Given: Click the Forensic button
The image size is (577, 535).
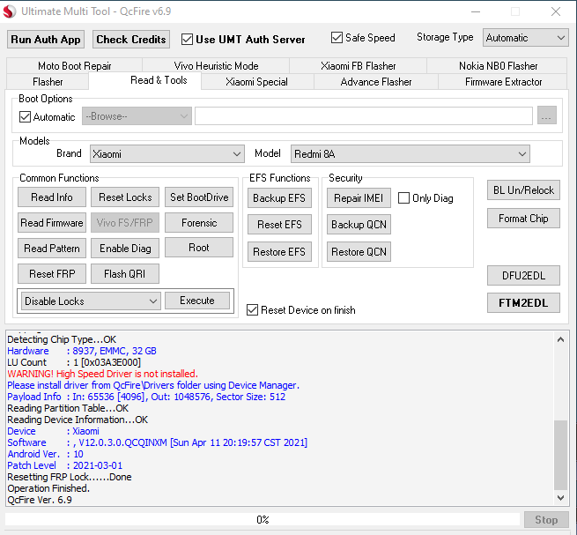Looking at the screenshot, I should (199, 223).
